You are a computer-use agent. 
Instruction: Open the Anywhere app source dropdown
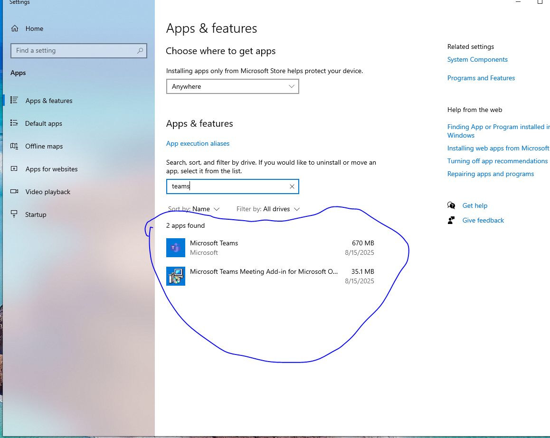pyautogui.click(x=232, y=86)
